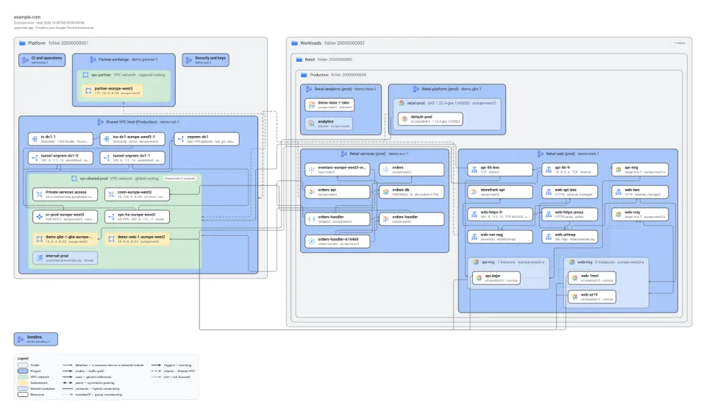Select the ics-dc1-europe-west3-1 attachment node
Viewport: 706px width, 414px height.
point(132,139)
